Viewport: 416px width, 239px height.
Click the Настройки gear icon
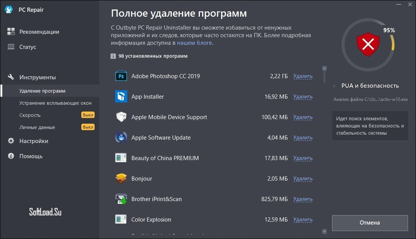pos(11,141)
